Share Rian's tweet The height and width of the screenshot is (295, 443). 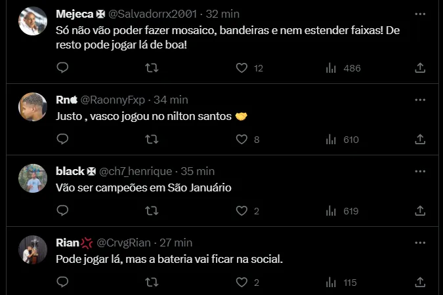[x=420, y=283]
